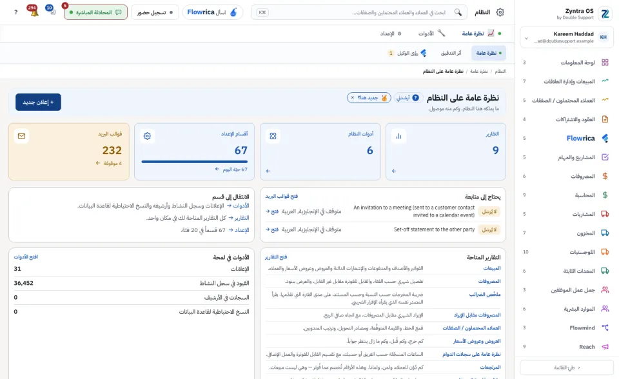Screen dimensions: 619x379
Task: Click the notifications bell icon
Action: tap(34, 13)
